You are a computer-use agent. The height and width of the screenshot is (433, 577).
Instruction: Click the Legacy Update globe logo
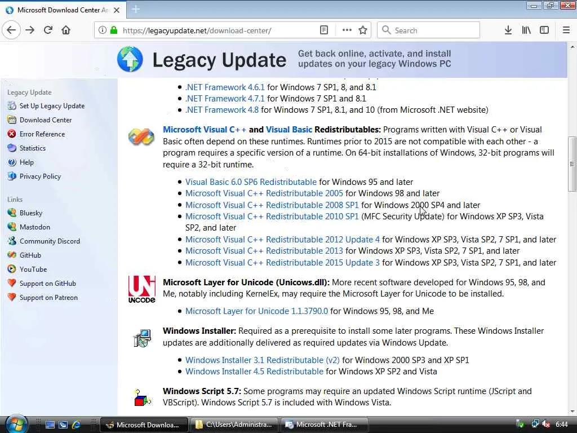click(130, 59)
